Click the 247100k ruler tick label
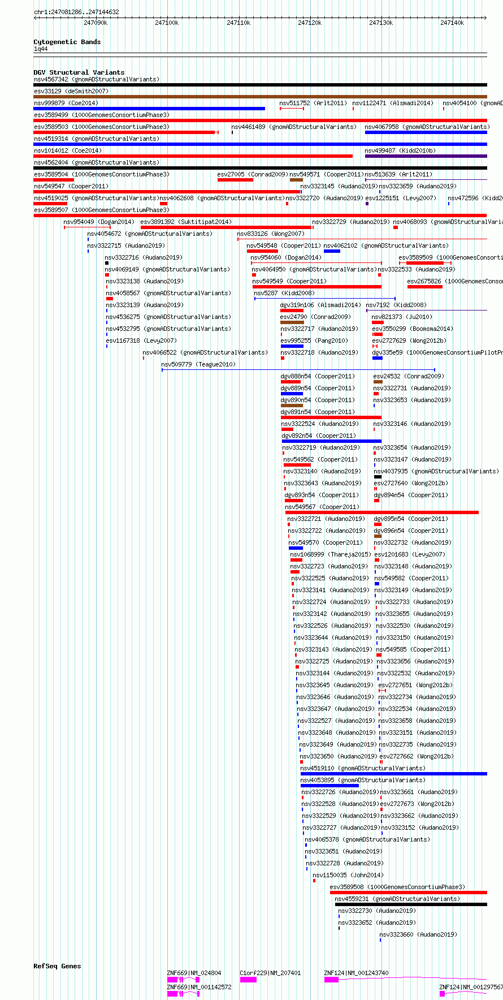 click(x=167, y=23)
